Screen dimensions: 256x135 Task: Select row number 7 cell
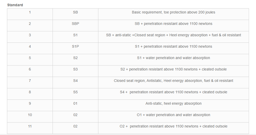coord(30,81)
